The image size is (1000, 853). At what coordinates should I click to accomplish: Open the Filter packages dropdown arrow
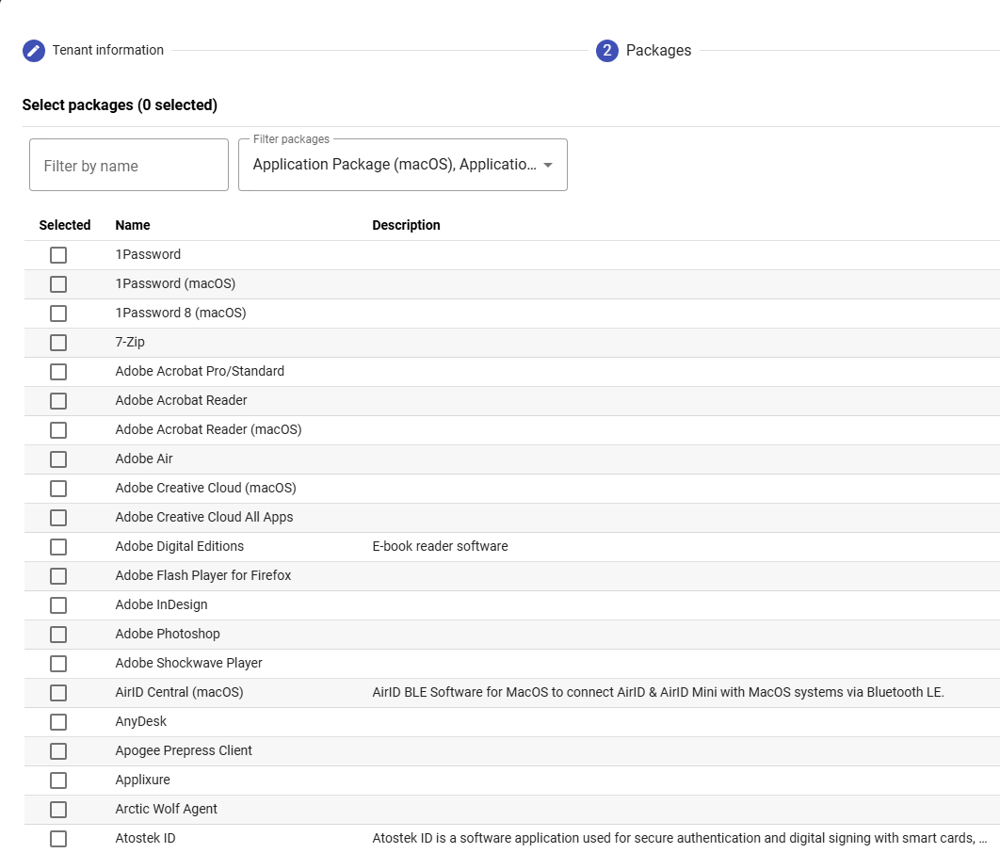point(548,166)
